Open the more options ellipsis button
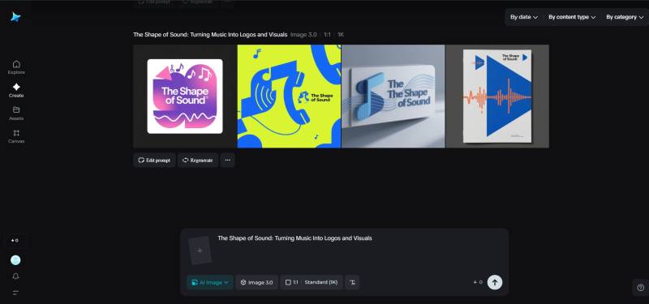 [228, 160]
